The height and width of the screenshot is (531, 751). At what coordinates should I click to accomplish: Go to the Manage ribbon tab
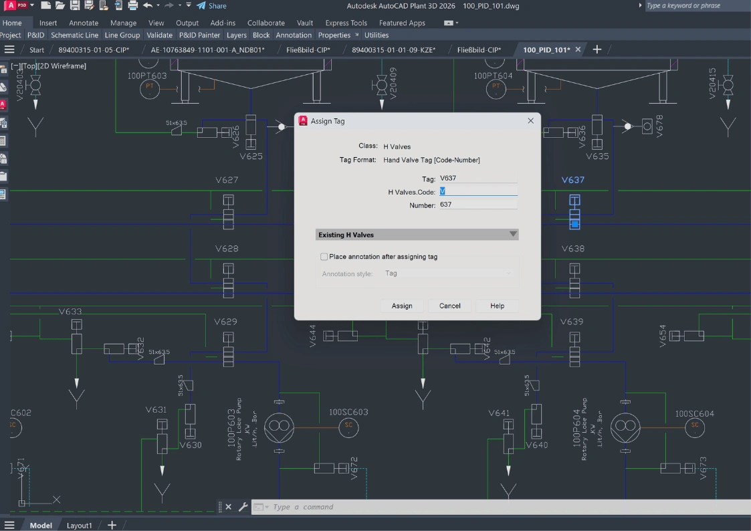(123, 23)
